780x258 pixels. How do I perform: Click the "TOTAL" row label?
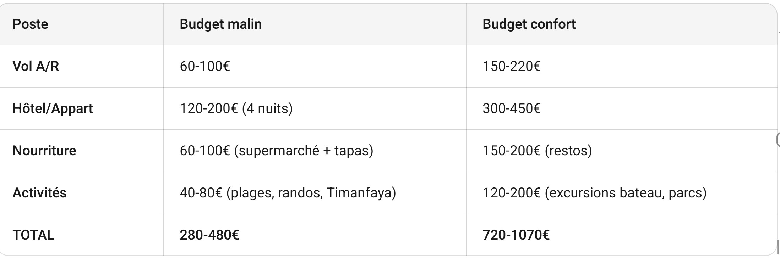coord(33,235)
